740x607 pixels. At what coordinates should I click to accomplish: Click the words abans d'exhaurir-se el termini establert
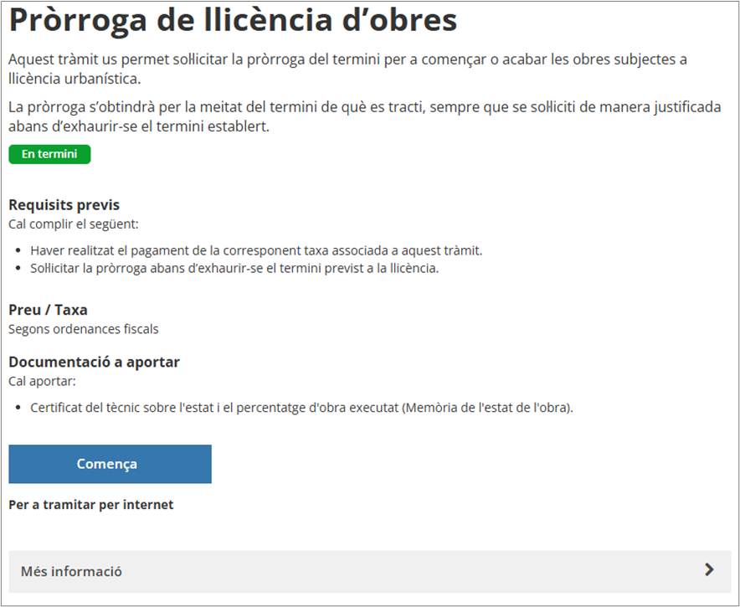tap(139, 126)
